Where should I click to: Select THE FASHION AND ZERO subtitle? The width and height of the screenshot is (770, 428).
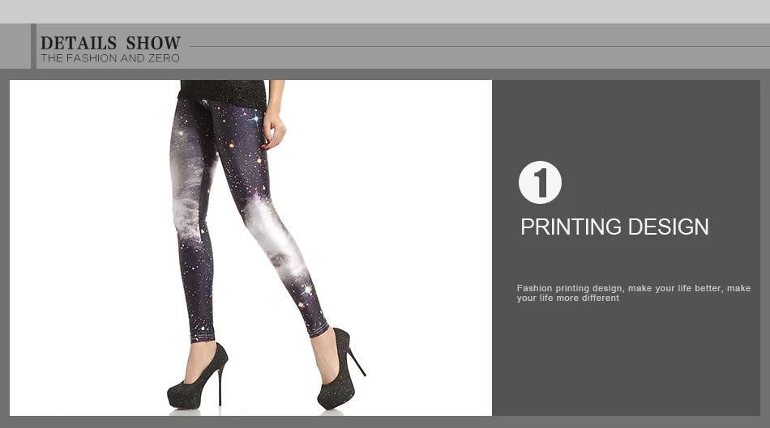tap(110, 58)
